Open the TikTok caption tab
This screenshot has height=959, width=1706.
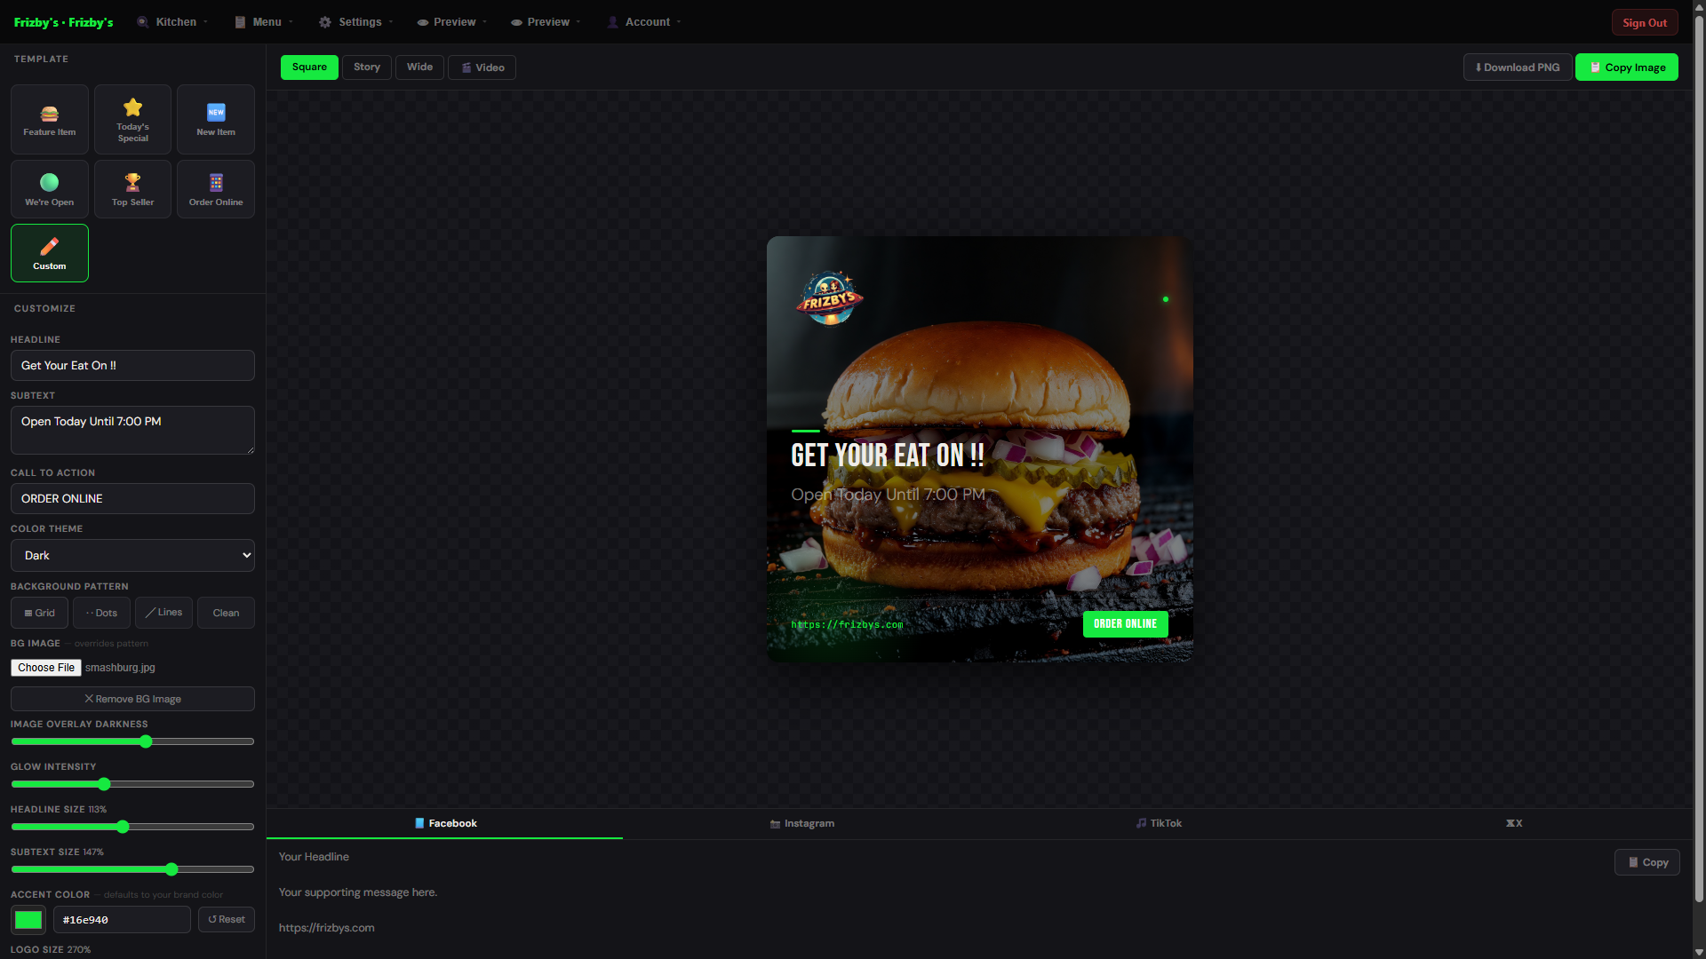tap(1159, 823)
